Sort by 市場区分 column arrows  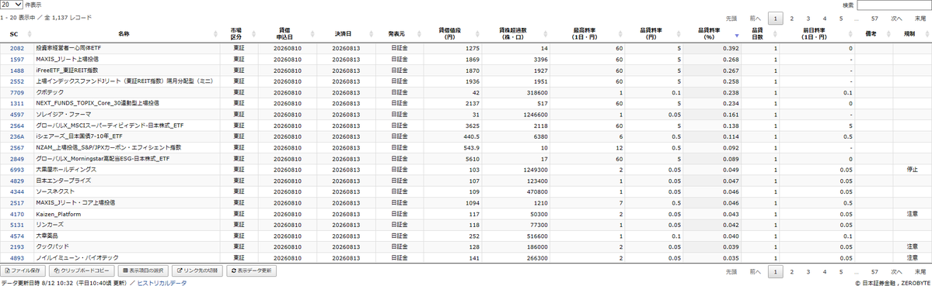pyautogui.click(x=254, y=34)
